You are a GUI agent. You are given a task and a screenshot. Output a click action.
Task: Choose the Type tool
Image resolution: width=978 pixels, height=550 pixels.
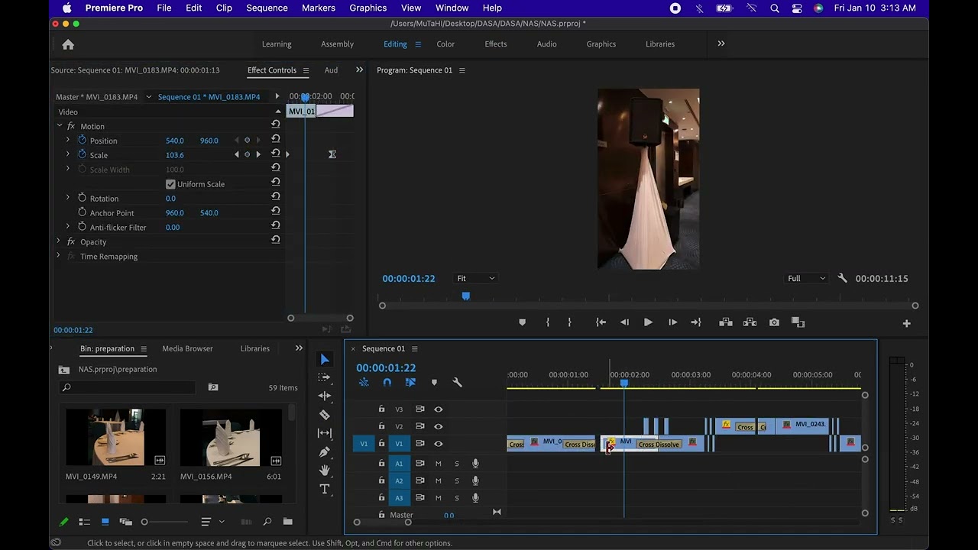[x=325, y=489]
